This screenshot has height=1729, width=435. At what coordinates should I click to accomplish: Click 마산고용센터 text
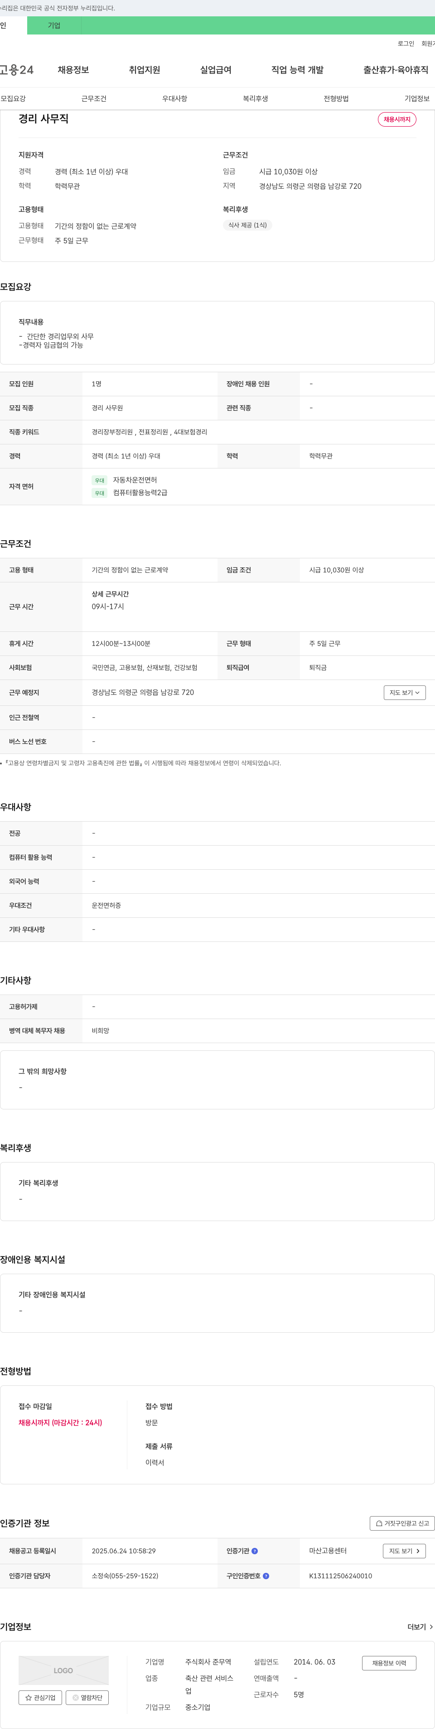click(328, 1551)
